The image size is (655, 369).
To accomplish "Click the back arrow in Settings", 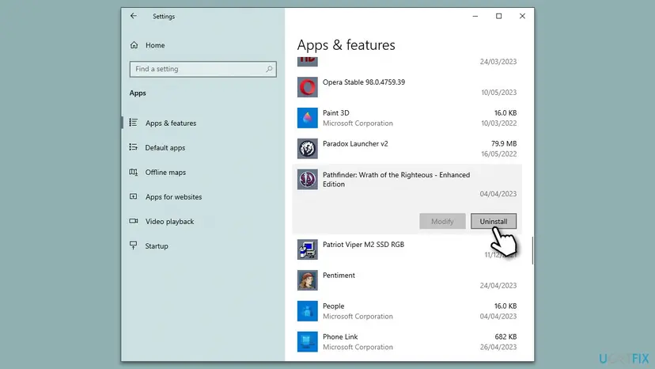I will (x=133, y=16).
